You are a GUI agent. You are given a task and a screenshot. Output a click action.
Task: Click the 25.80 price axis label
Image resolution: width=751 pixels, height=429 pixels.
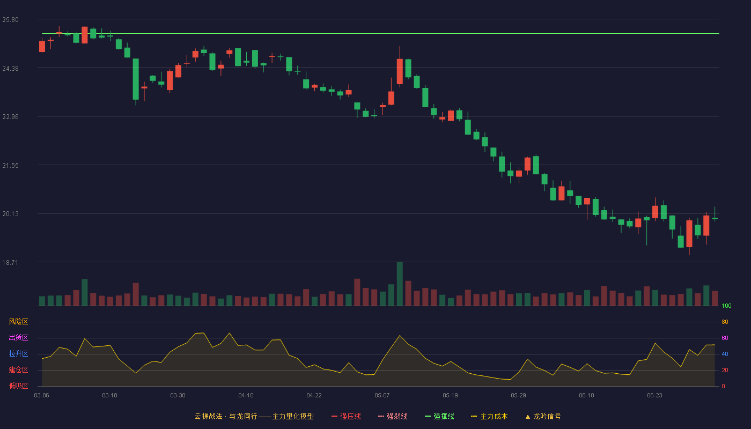pyautogui.click(x=10, y=20)
